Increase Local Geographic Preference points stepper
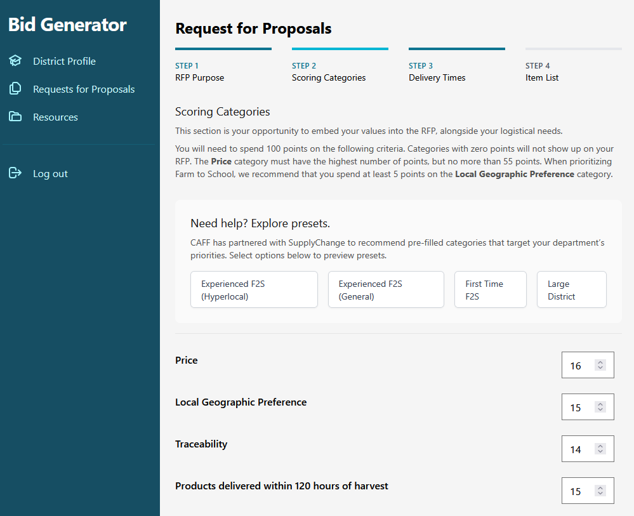The height and width of the screenshot is (516, 634). [600, 404]
